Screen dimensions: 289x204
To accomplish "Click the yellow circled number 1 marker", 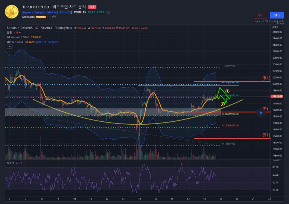I will tap(227, 91).
